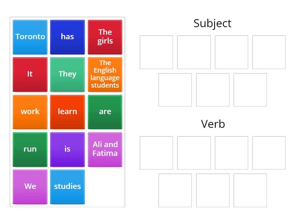The image size is (299, 224).
Task: Select the are word tile
Action: pyautogui.click(x=105, y=112)
